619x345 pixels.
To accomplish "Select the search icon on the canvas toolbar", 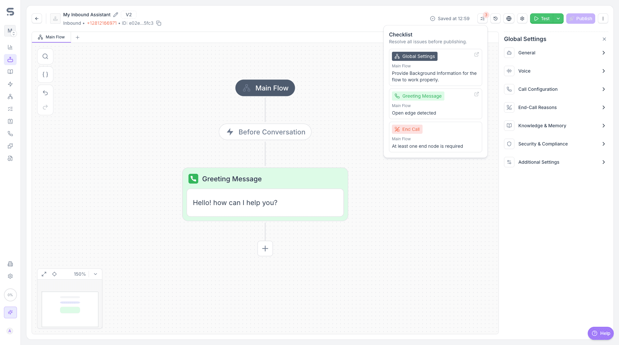I will pyautogui.click(x=45, y=56).
